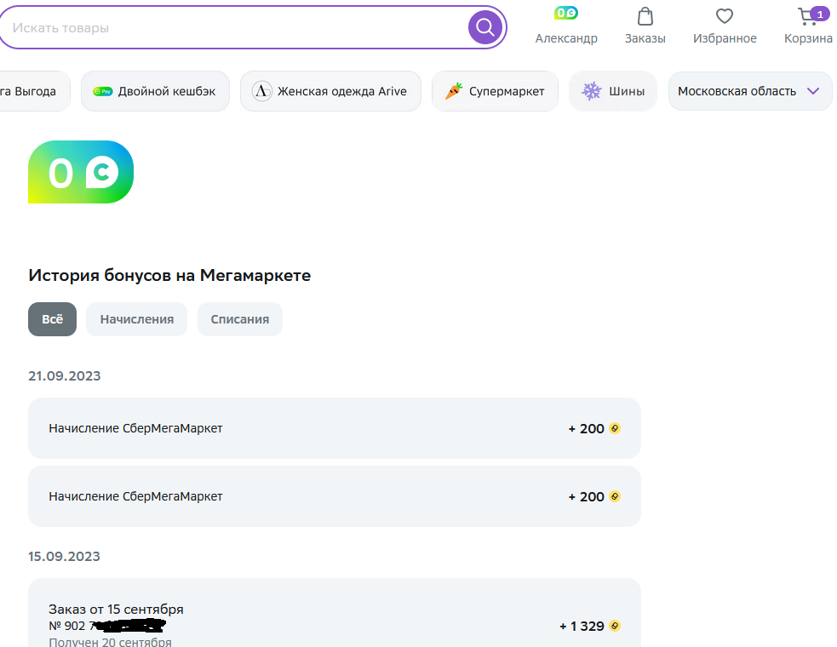Switch to the Начисления filter tab
This screenshot has width=837, height=647.
[136, 319]
